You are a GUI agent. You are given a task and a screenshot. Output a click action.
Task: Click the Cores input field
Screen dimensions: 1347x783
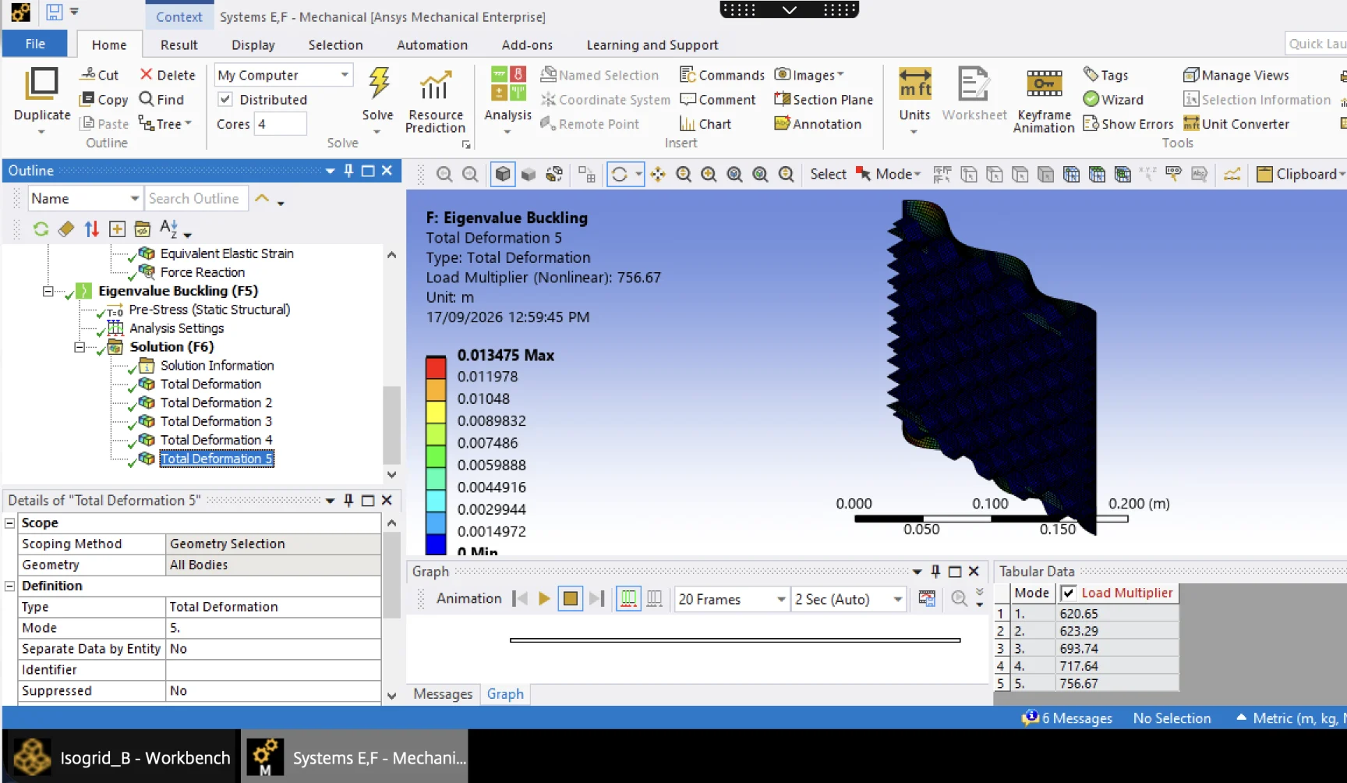(280, 123)
